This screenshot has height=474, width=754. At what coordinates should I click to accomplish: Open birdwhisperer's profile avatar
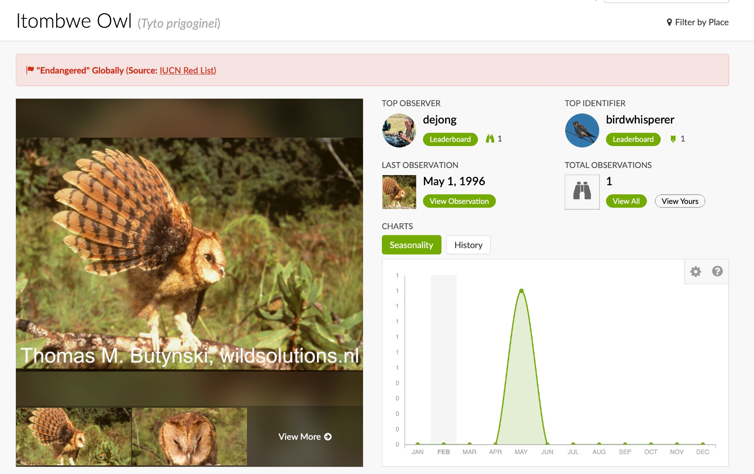[582, 130]
